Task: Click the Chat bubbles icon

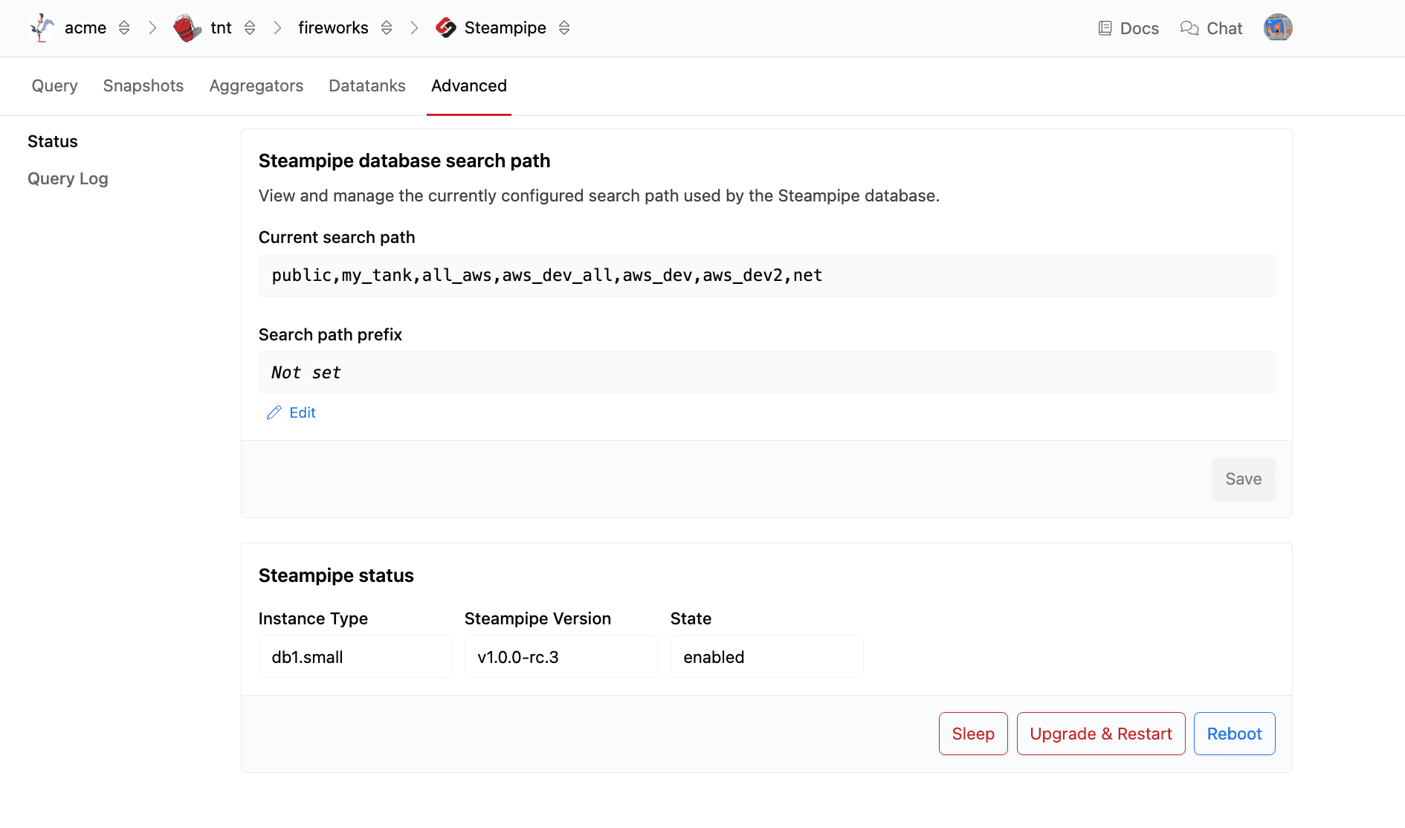Action: pos(1189,28)
